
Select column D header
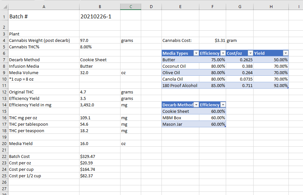(x=151, y=7)
